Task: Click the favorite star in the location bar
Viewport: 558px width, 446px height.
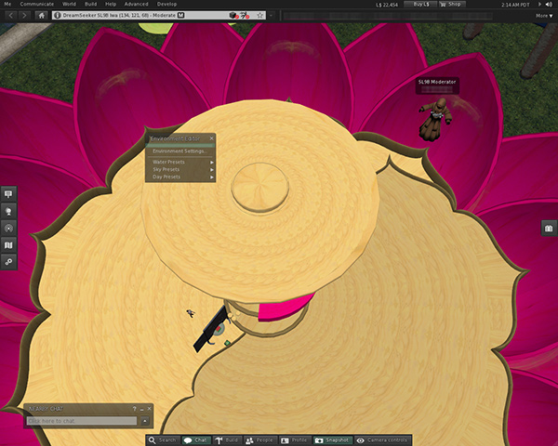Action: pos(260,16)
